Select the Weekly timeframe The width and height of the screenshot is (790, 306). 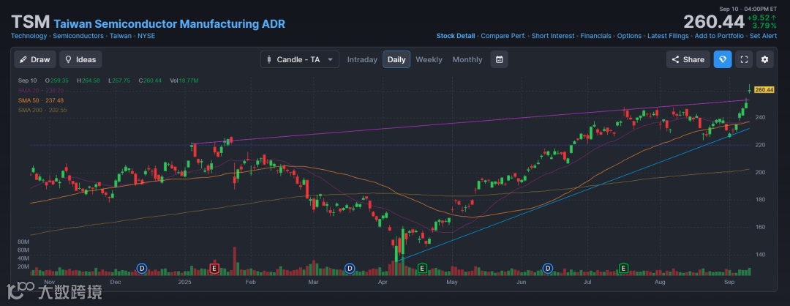pyautogui.click(x=429, y=59)
